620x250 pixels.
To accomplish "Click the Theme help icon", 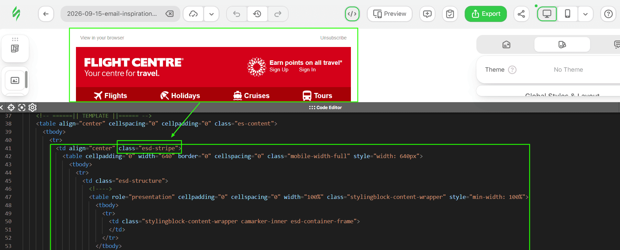I will (512, 70).
